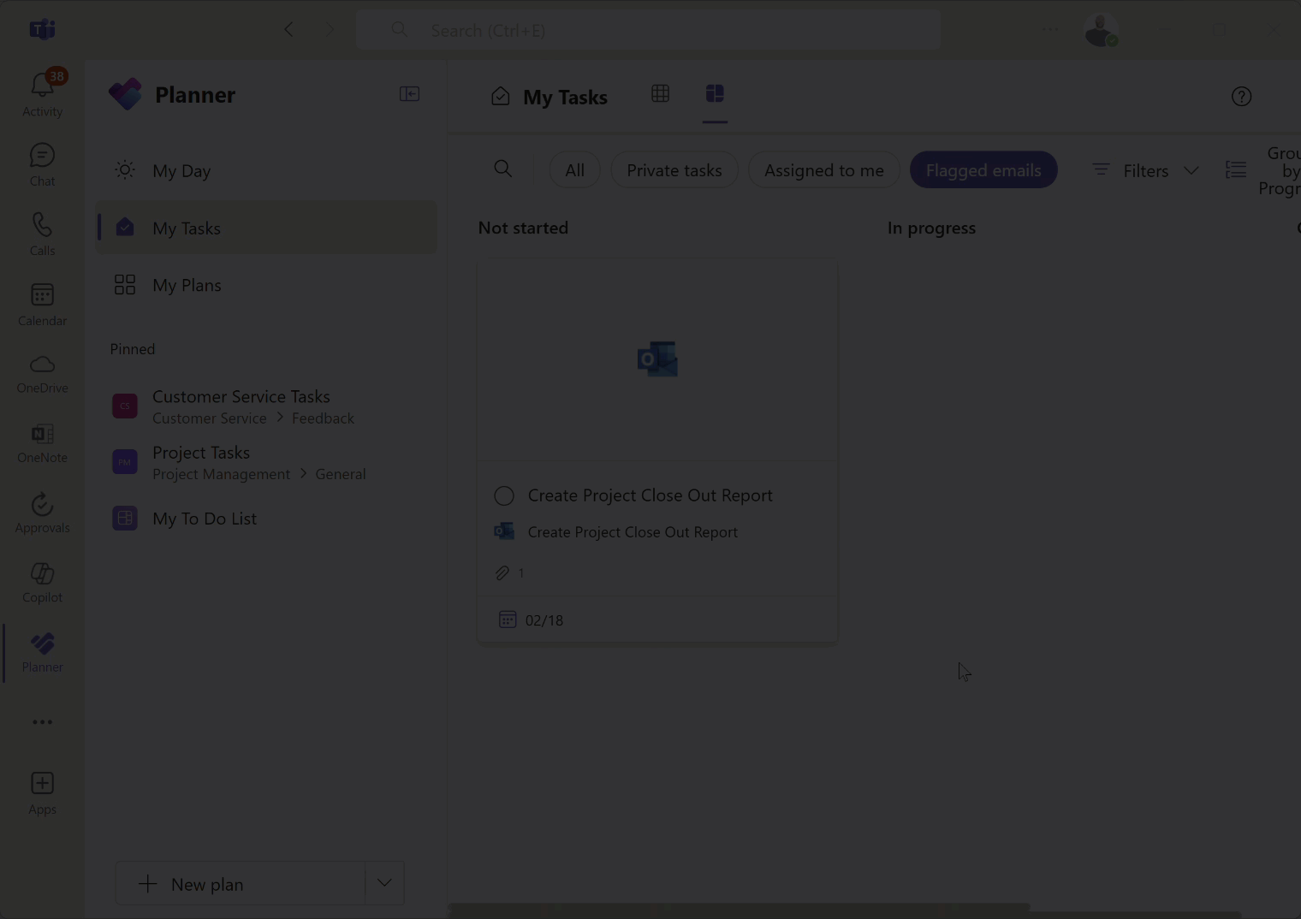Open the Outlook email link on the card
The image size is (1301, 919).
point(633,532)
